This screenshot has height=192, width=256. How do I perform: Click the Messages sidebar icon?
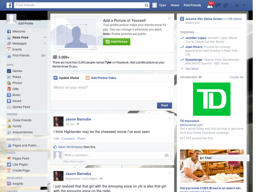(x=9, y=43)
